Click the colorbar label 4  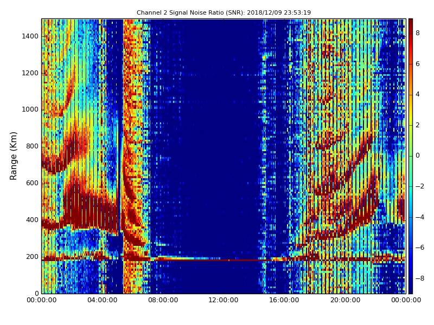pyautogui.click(x=418, y=94)
